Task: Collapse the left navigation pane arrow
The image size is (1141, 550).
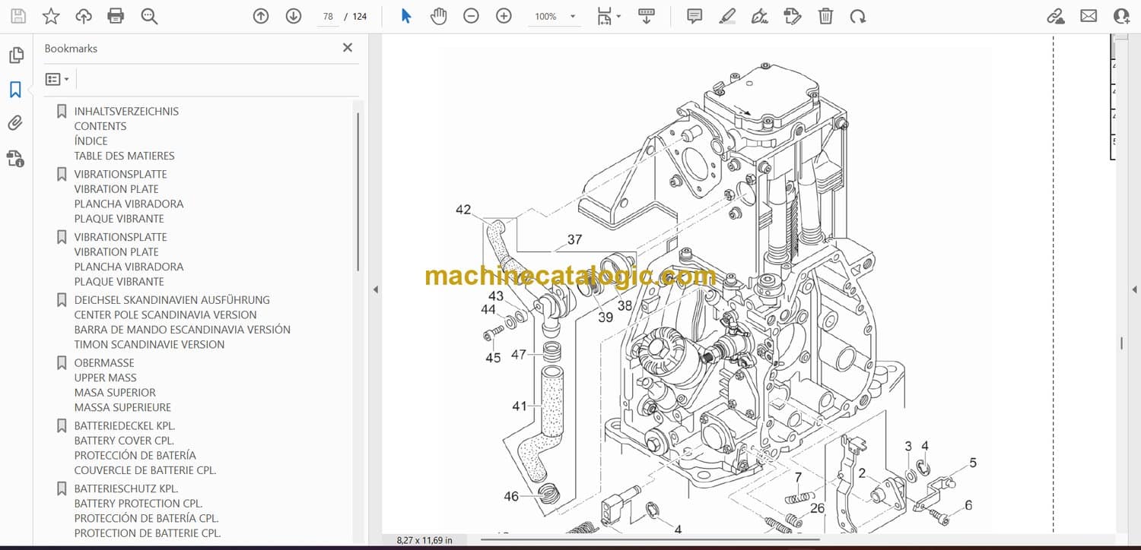Action: 374,289
